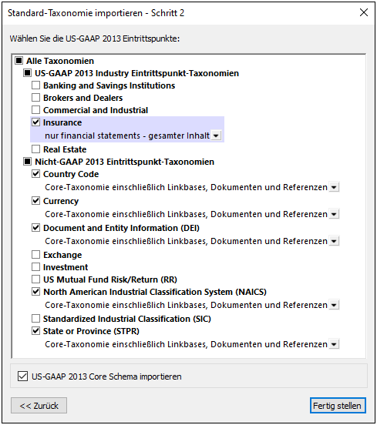The image size is (377, 425).
Task: Open the Country Code Core-Taxonomie dropdown
Action: (x=334, y=187)
